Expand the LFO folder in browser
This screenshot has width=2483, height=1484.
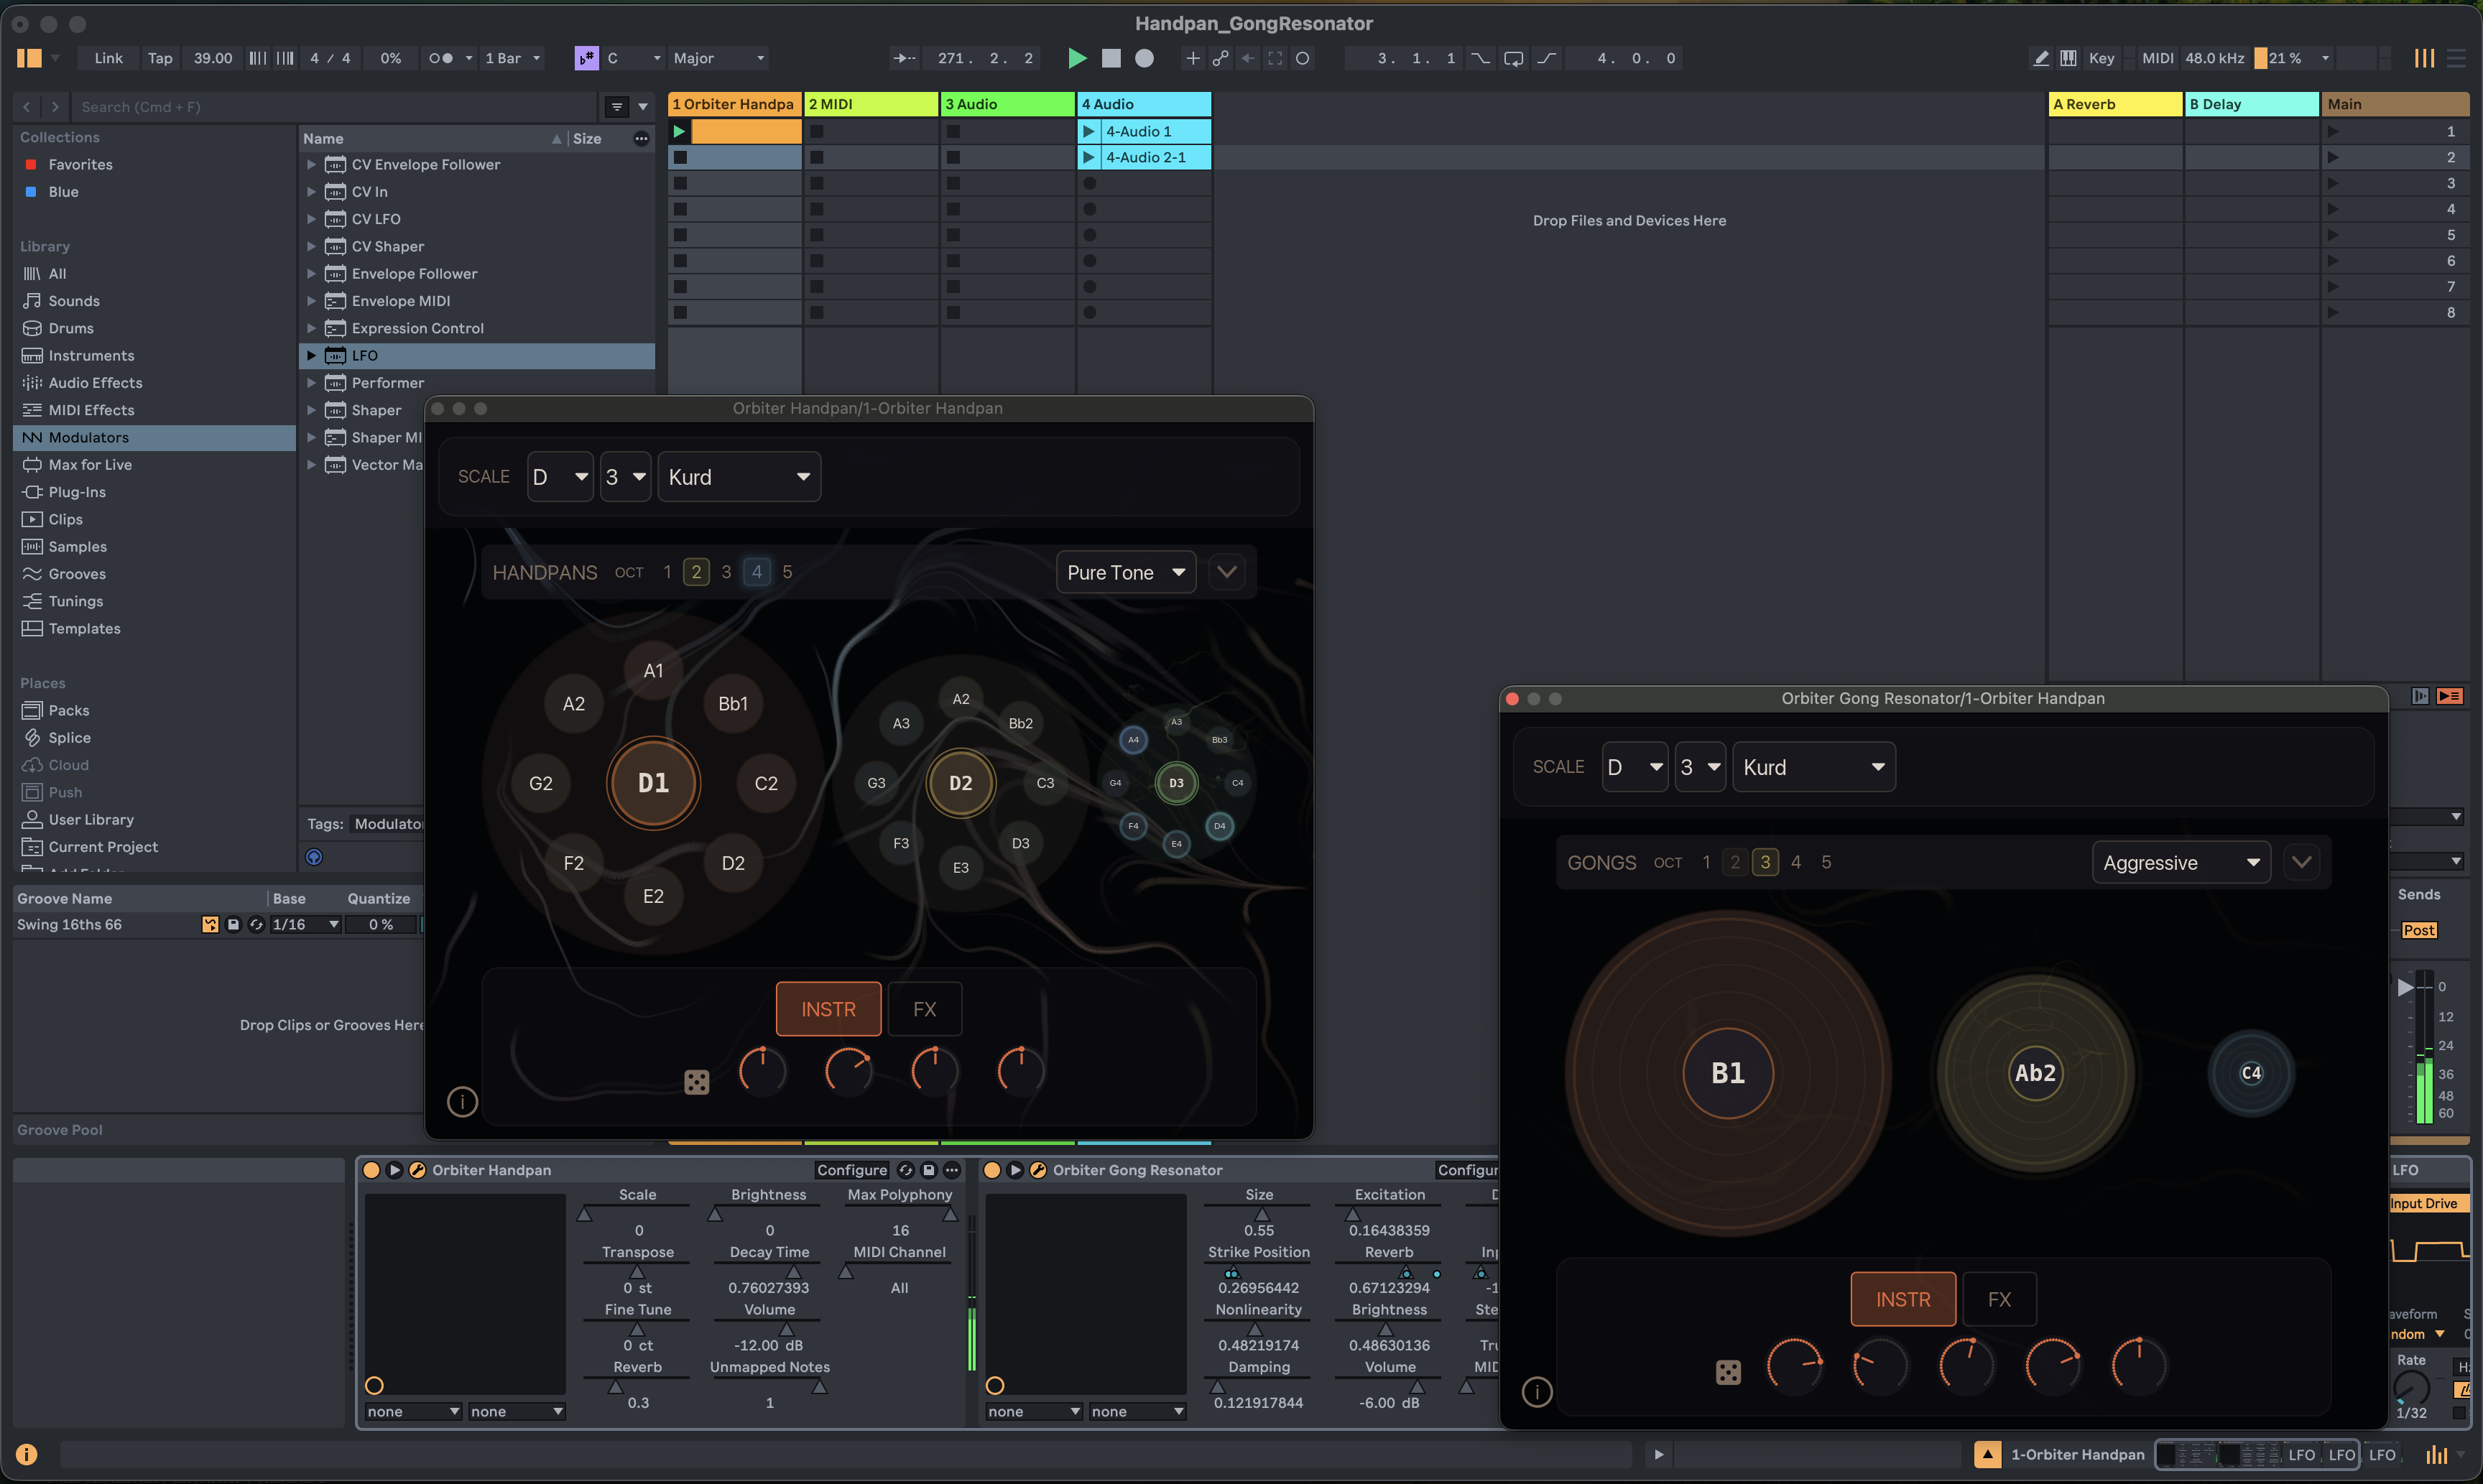point(311,355)
